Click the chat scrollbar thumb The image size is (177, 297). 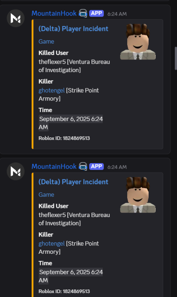[176, 58]
